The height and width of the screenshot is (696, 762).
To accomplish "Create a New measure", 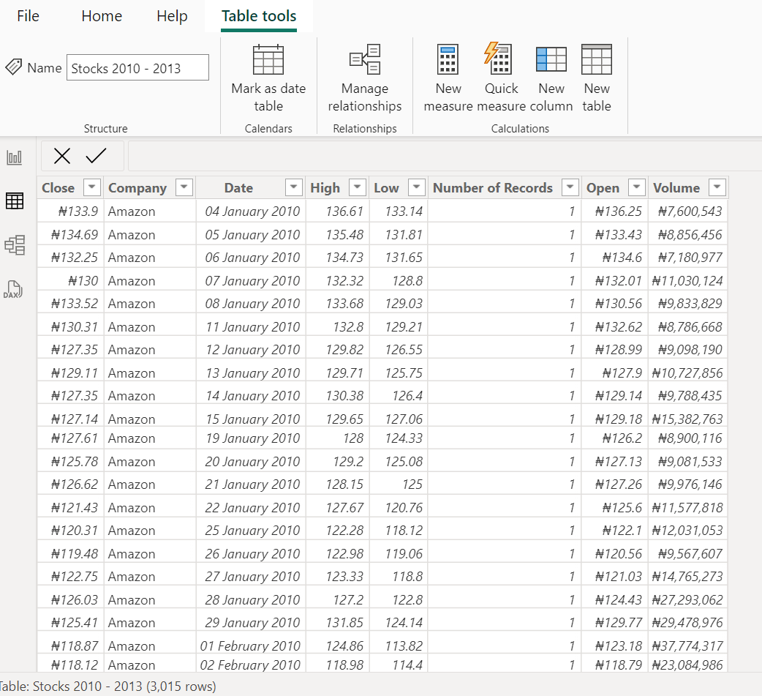I will coord(448,79).
